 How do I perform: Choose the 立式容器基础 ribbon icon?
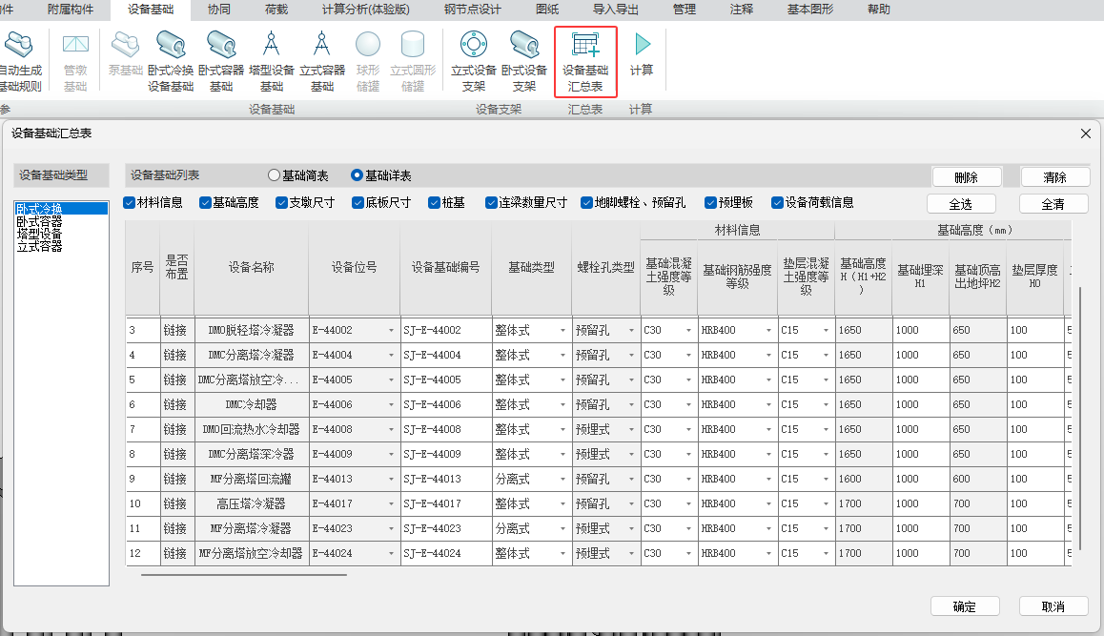[x=321, y=46]
